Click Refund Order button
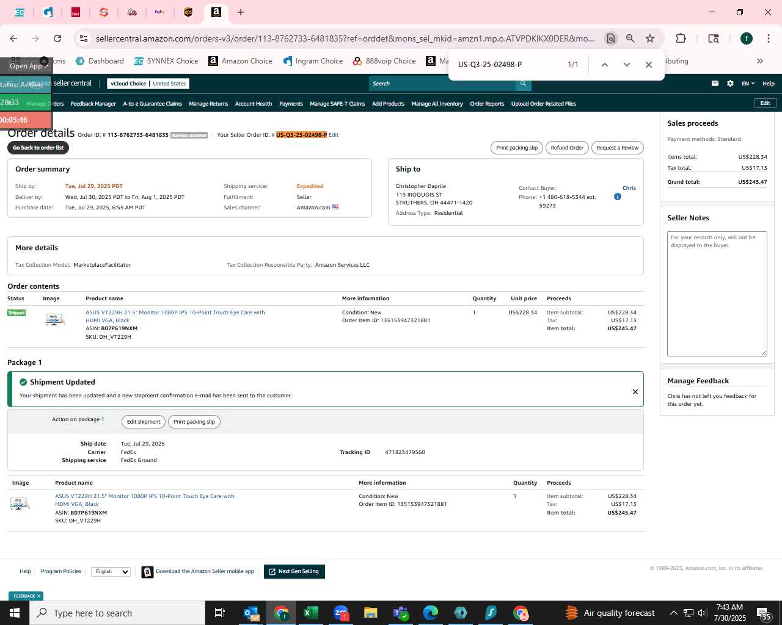This screenshot has height=625, width=782. 567,148
